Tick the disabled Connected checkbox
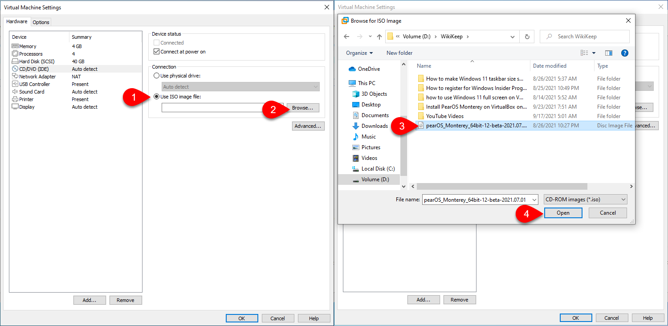 click(156, 43)
